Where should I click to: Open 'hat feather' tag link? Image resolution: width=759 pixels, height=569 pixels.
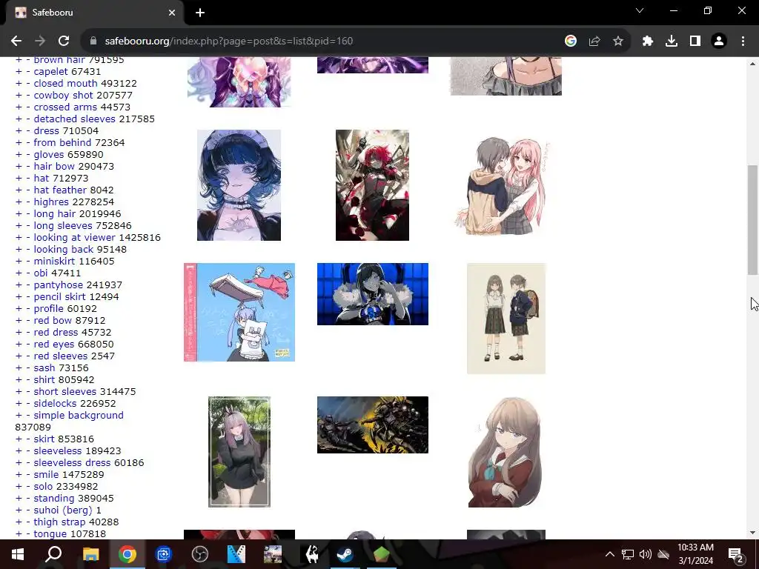[60, 190]
